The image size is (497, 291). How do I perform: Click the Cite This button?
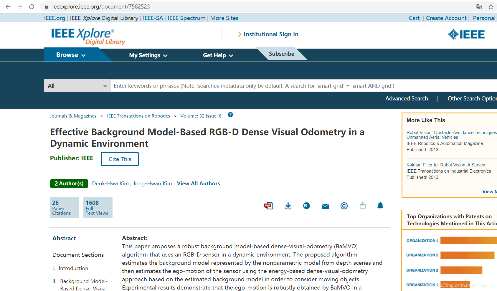pos(120,159)
